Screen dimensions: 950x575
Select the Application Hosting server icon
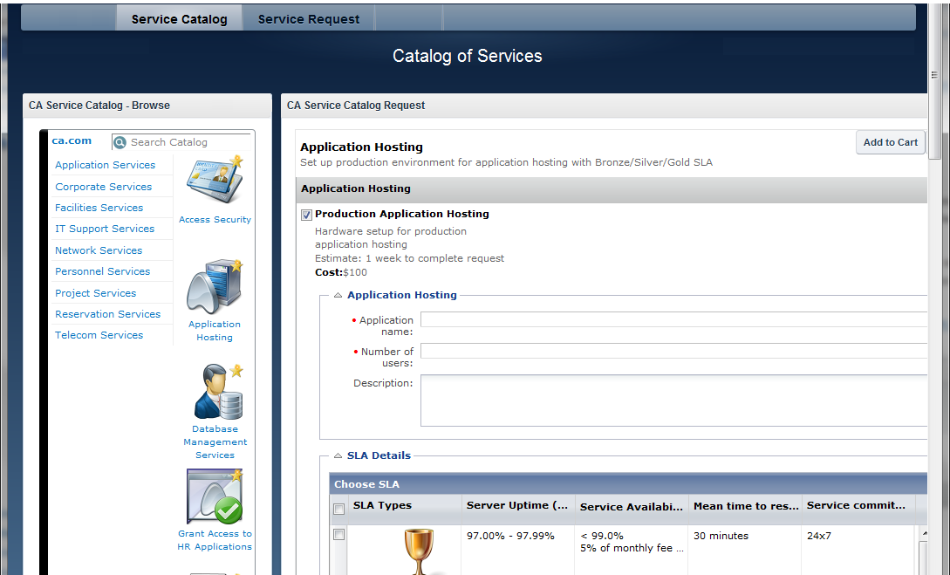tap(214, 286)
